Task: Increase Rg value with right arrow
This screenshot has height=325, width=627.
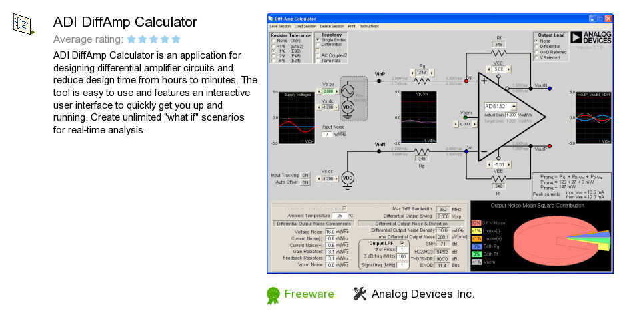Action: (431, 73)
